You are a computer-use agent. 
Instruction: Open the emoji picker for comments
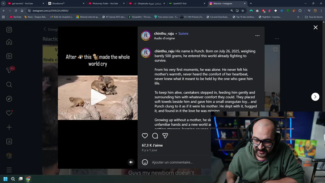click(x=145, y=162)
